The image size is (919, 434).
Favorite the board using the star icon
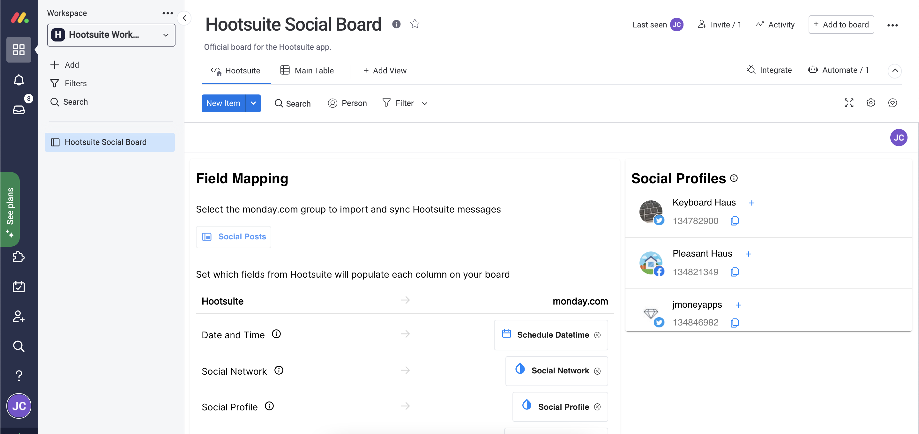415,24
